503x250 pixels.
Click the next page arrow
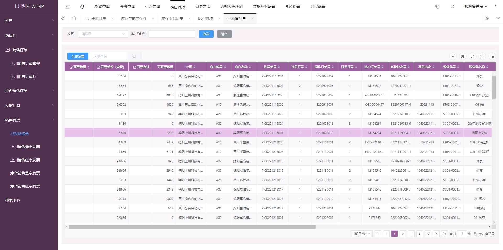[x=436, y=234]
